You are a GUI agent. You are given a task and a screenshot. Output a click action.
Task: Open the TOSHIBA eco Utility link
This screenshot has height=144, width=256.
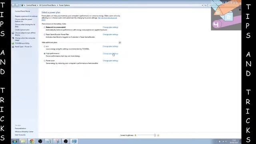coord(22,44)
